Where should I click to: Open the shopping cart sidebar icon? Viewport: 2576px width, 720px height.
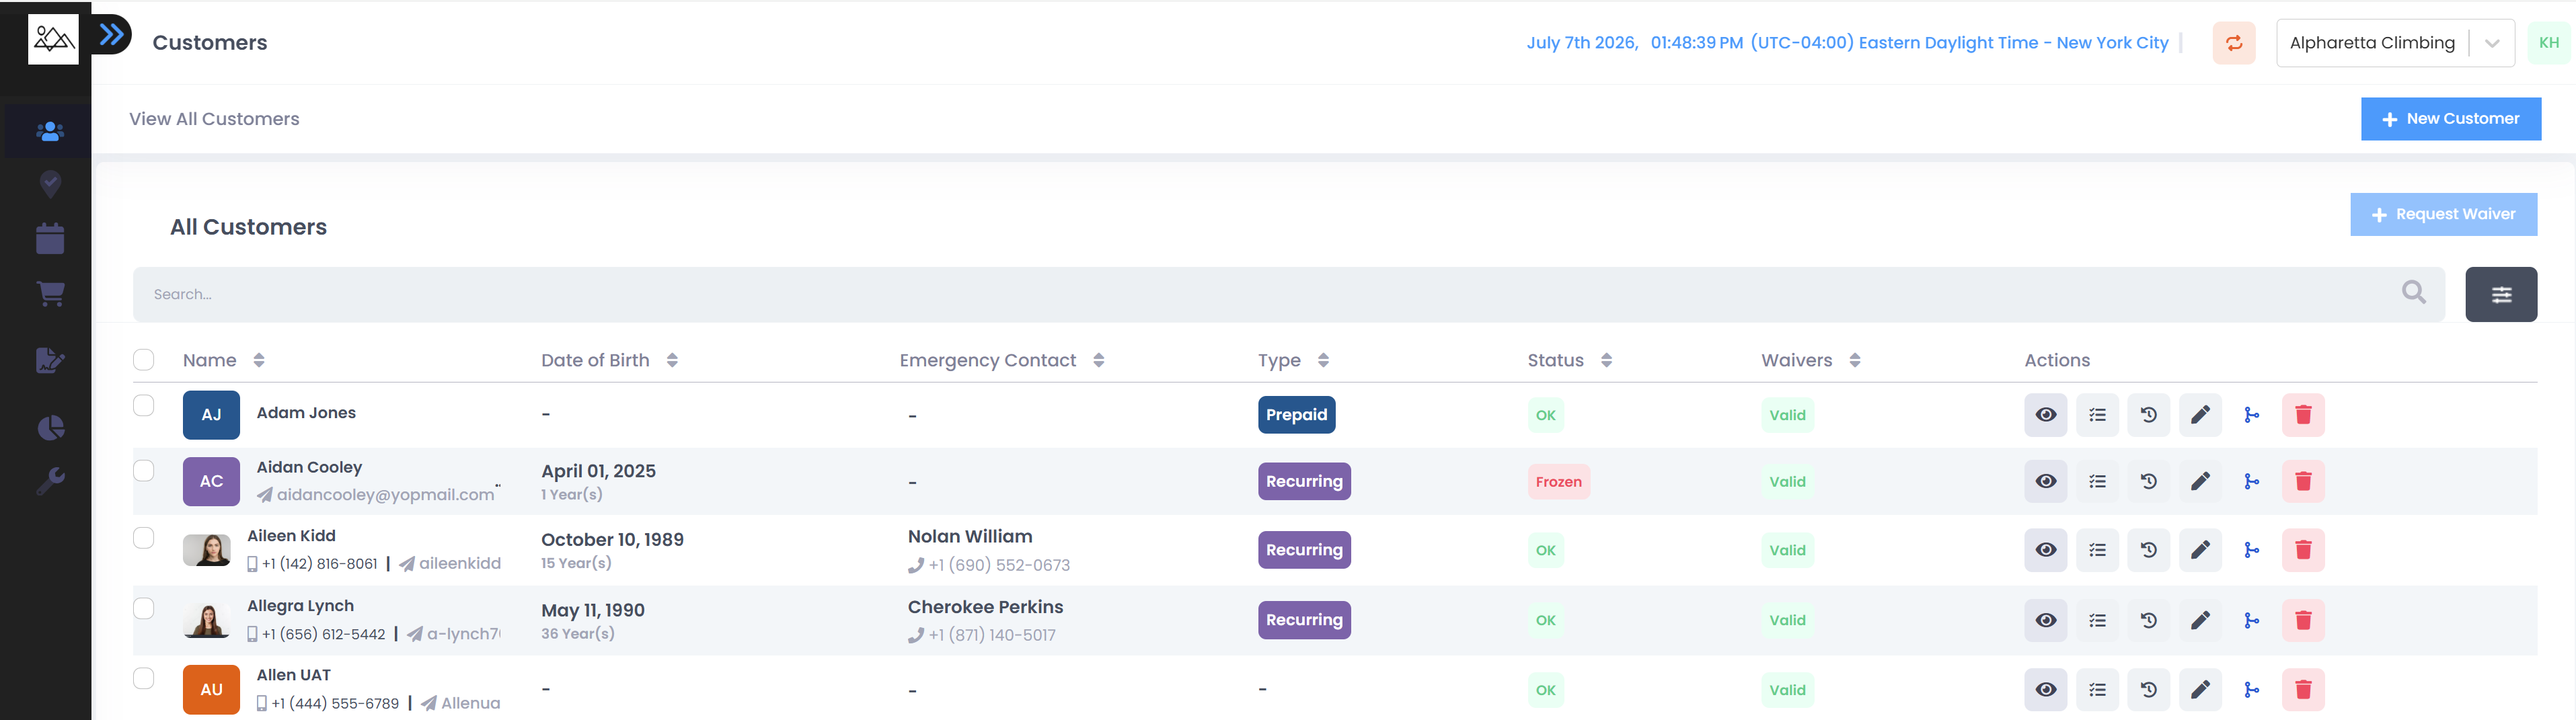(x=50, y=294)
